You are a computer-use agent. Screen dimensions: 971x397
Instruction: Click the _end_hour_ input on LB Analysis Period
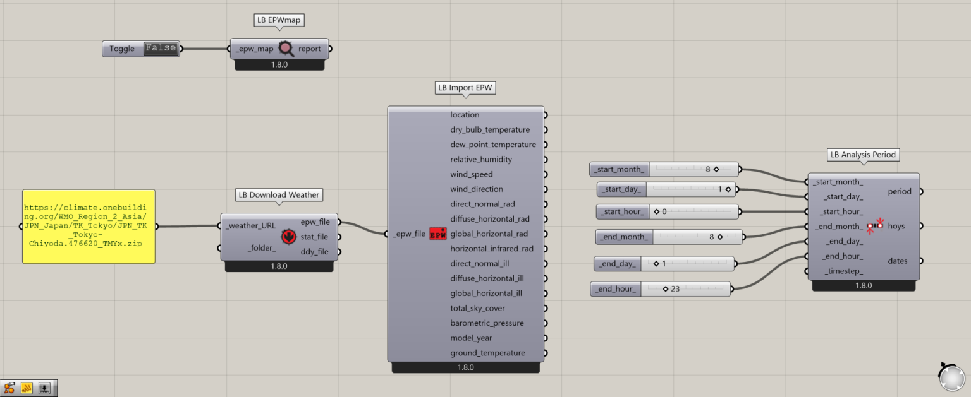click(843, 256)
